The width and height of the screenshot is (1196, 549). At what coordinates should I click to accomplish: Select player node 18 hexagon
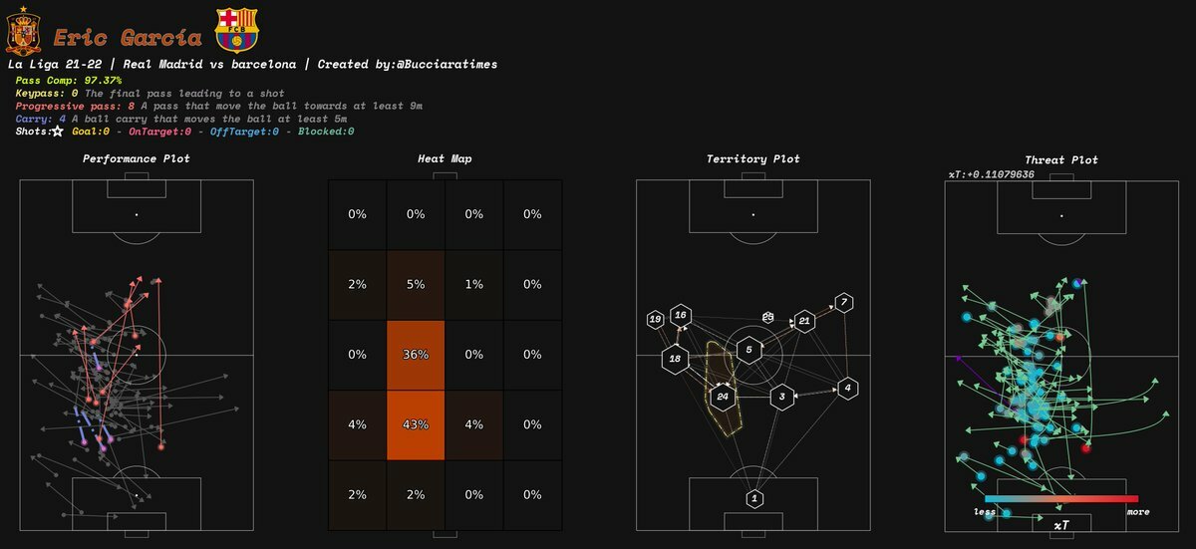click(x=676, y=359)
